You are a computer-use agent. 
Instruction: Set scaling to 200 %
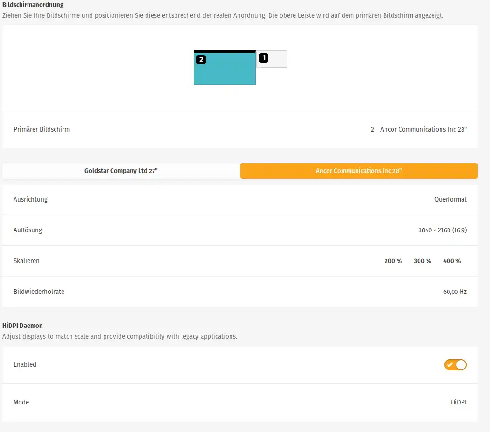point(393,261)
